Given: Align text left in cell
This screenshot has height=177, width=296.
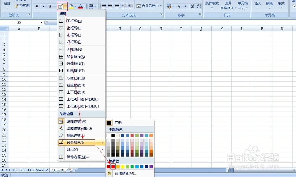Looking at the screenshot, I should click(x=104, y=6).
